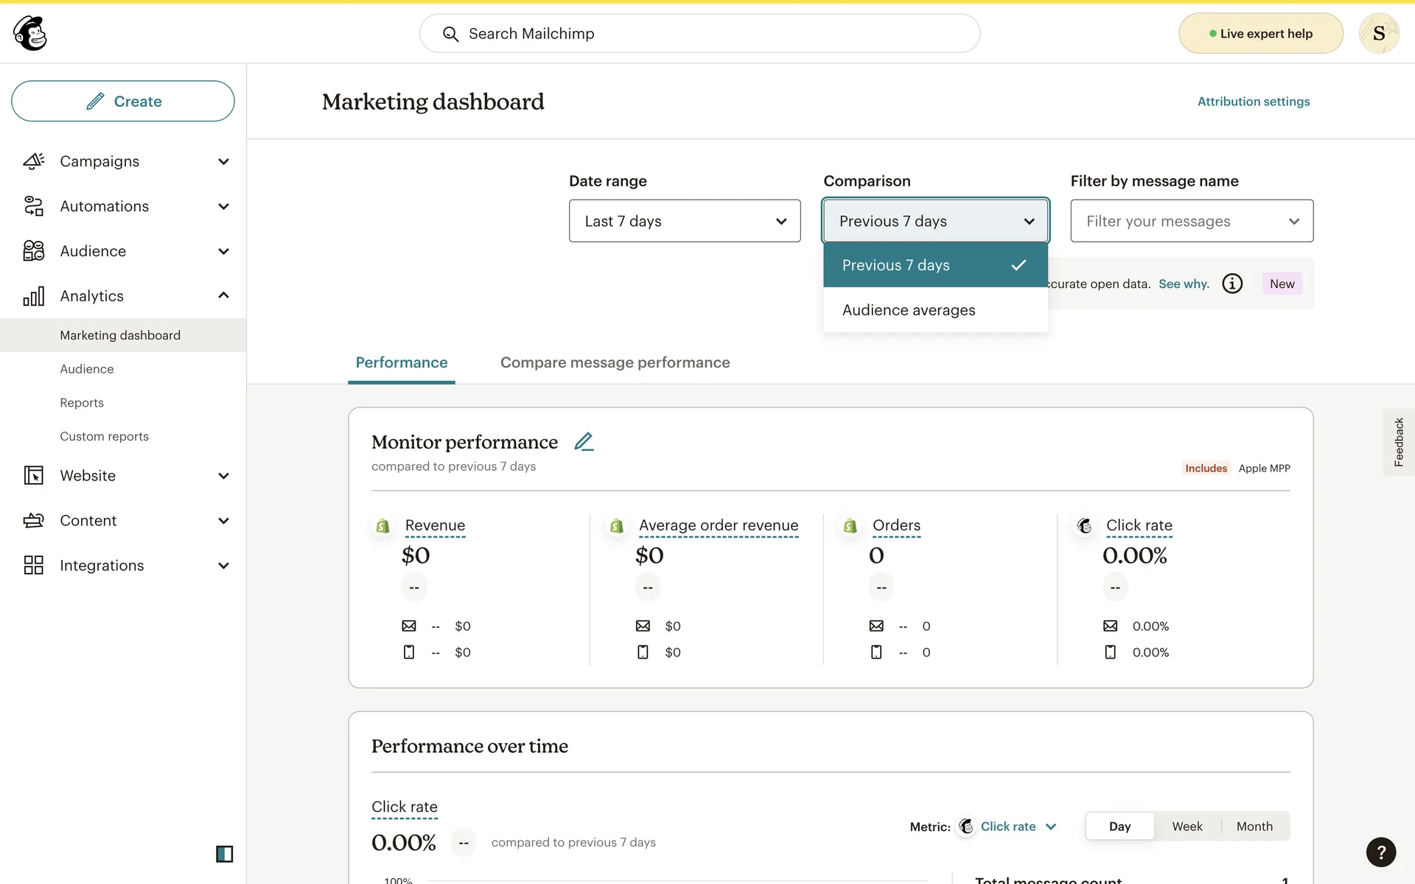Switch chart granularity to Month
Viewport: 1415px width, 884px height.
pos(1254,827)
